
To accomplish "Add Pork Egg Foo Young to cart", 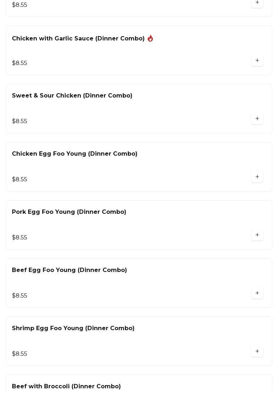I will [x=257, y=235].
